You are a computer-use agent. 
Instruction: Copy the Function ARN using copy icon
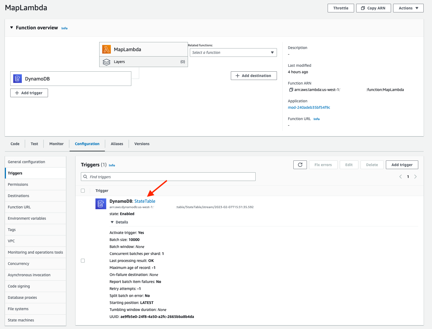point(291,90)
